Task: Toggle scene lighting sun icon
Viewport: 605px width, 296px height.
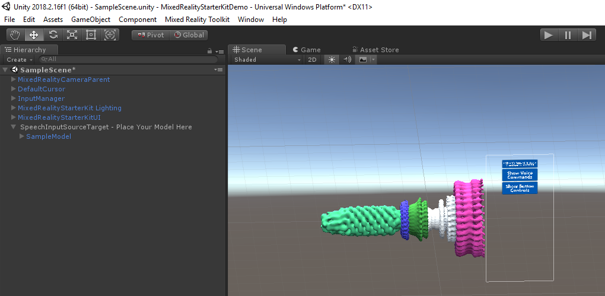Action: [x=332, y=60]
